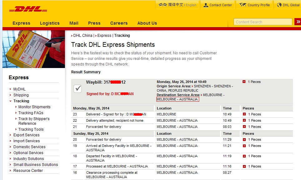The image size is (301, 180).
Task: Open Small Business Solutions in the sidebar
Action: (36, 165)
